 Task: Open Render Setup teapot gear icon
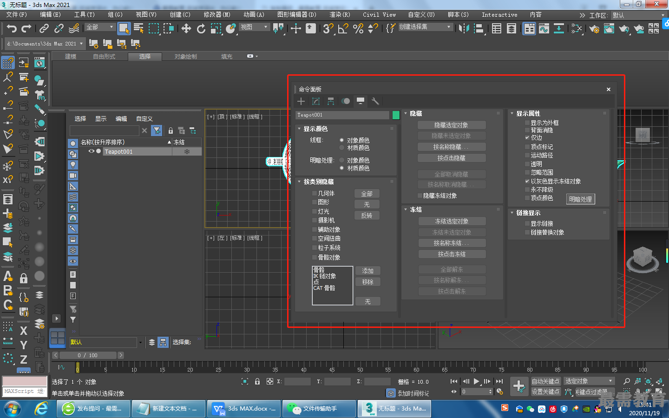tap(594, 29)
